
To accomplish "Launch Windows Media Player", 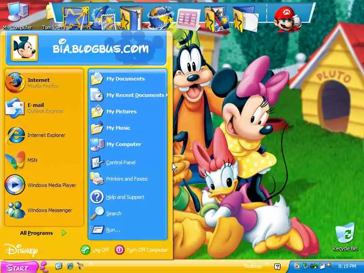I will coord(44,185).
